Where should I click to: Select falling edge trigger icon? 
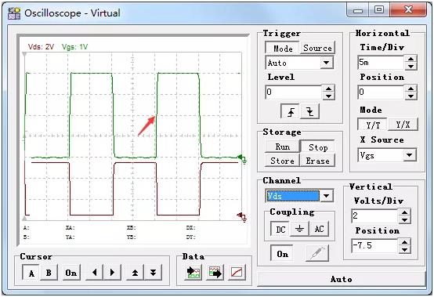[309, 111]
